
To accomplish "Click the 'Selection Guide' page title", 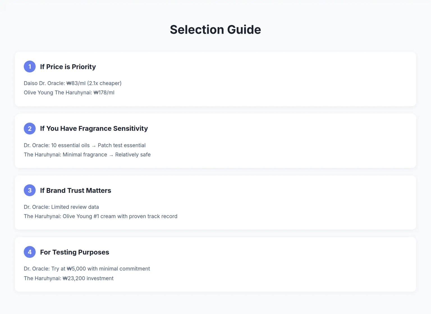I will tap(215, 29).
